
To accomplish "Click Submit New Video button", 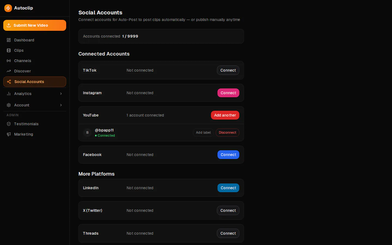I will 35,25.
